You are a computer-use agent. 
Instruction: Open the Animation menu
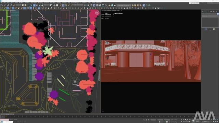coord(27,3)
